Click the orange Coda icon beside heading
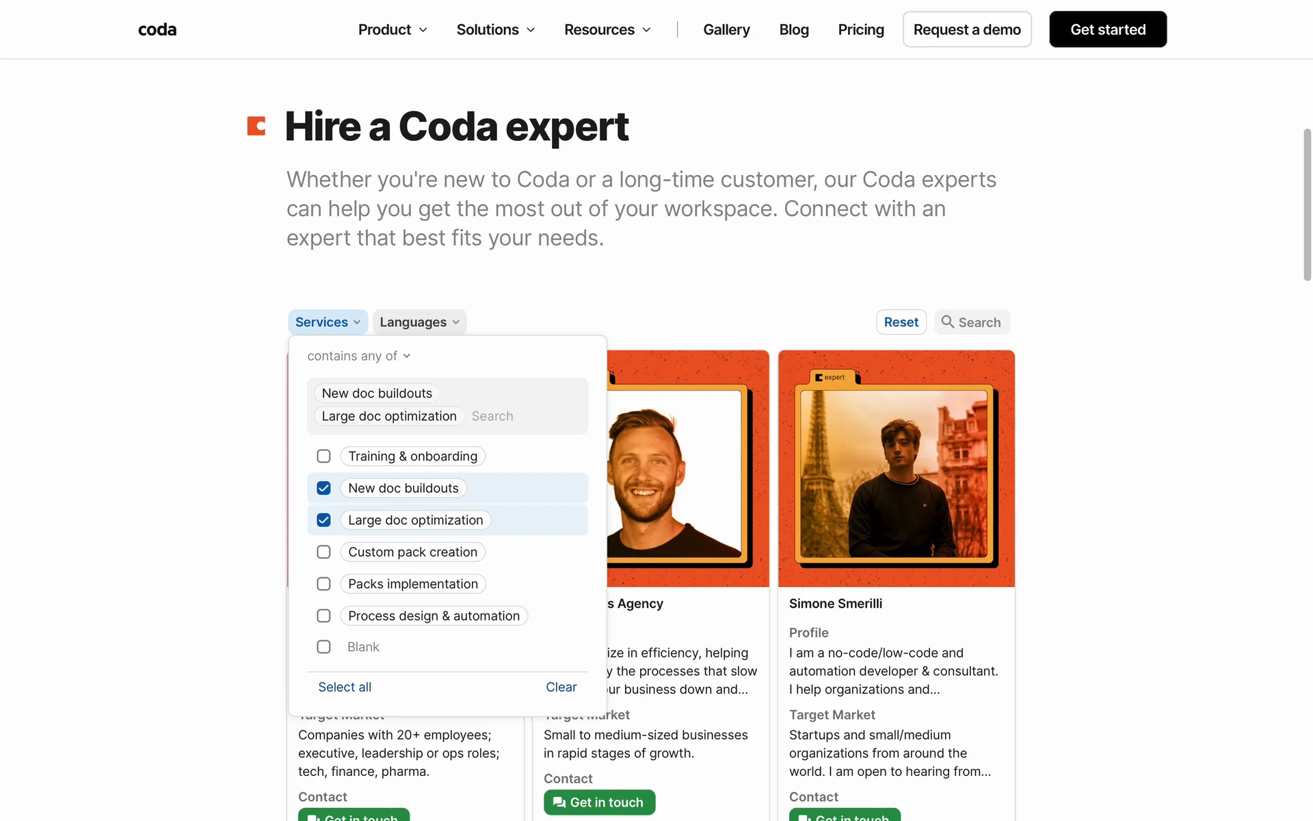This screenshot has height=821, width=1313. [x=256, y=126]
